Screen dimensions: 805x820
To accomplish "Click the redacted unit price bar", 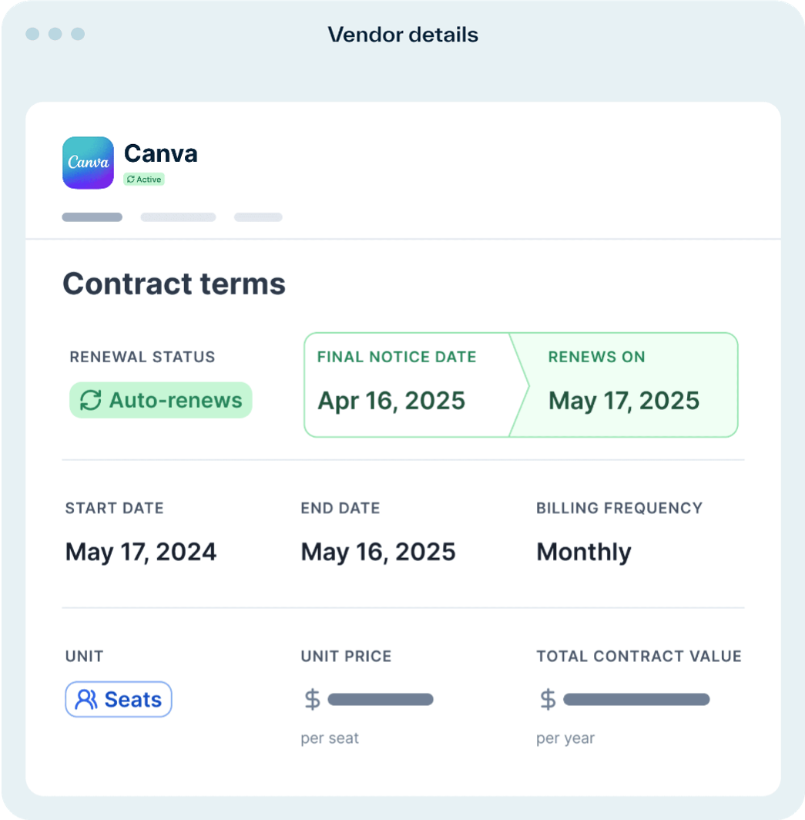I will (x=381, y=700).
